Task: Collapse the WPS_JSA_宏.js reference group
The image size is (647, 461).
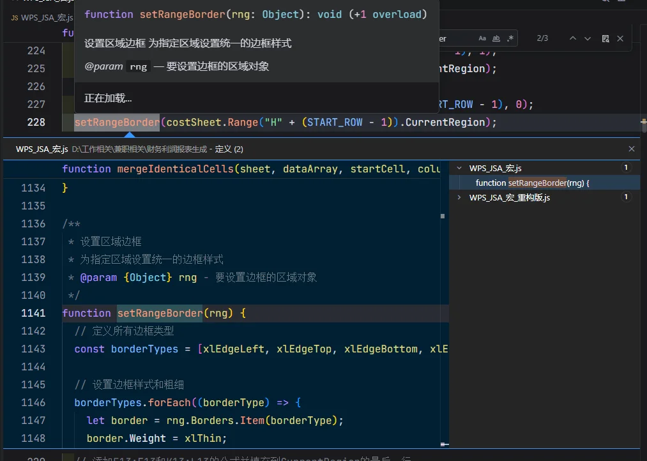Action: pos(459,168)
